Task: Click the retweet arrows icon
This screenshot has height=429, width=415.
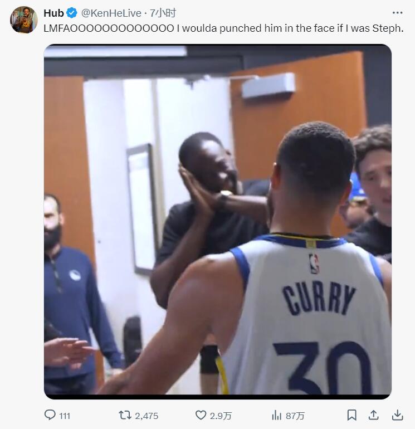Action: (x=125, y=415)
